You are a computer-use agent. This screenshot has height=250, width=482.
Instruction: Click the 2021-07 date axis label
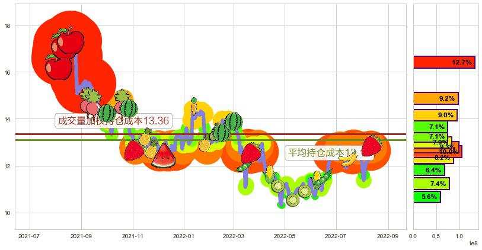30,236
